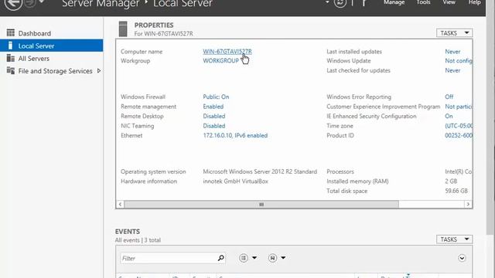The image size is (495, 278).
Task: Click the magnifier icon in Filter box
Action: (x=220, y=258)
